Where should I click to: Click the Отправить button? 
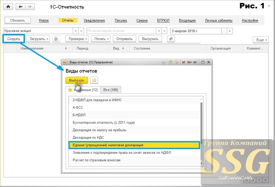point(124,39)
